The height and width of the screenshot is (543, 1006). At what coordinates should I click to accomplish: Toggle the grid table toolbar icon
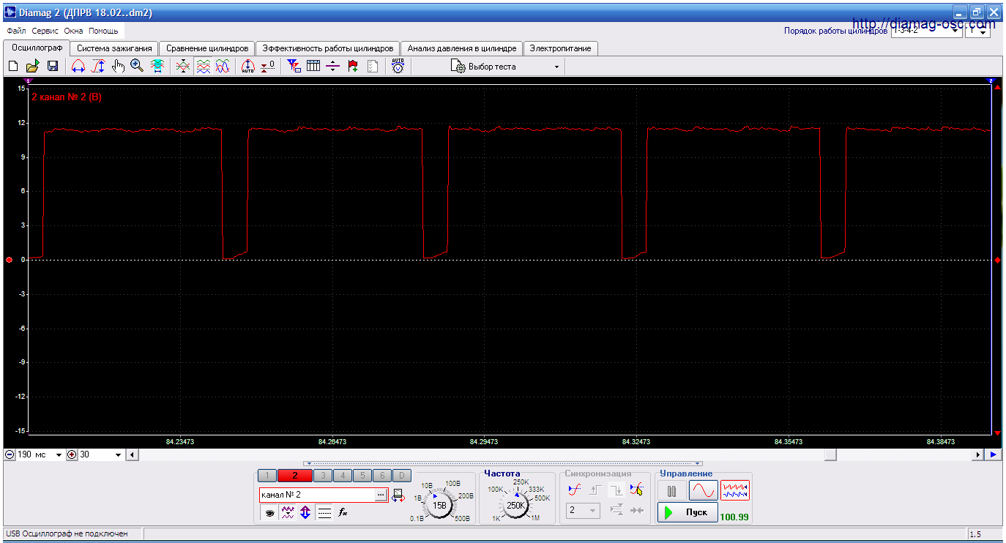point(313,67)
